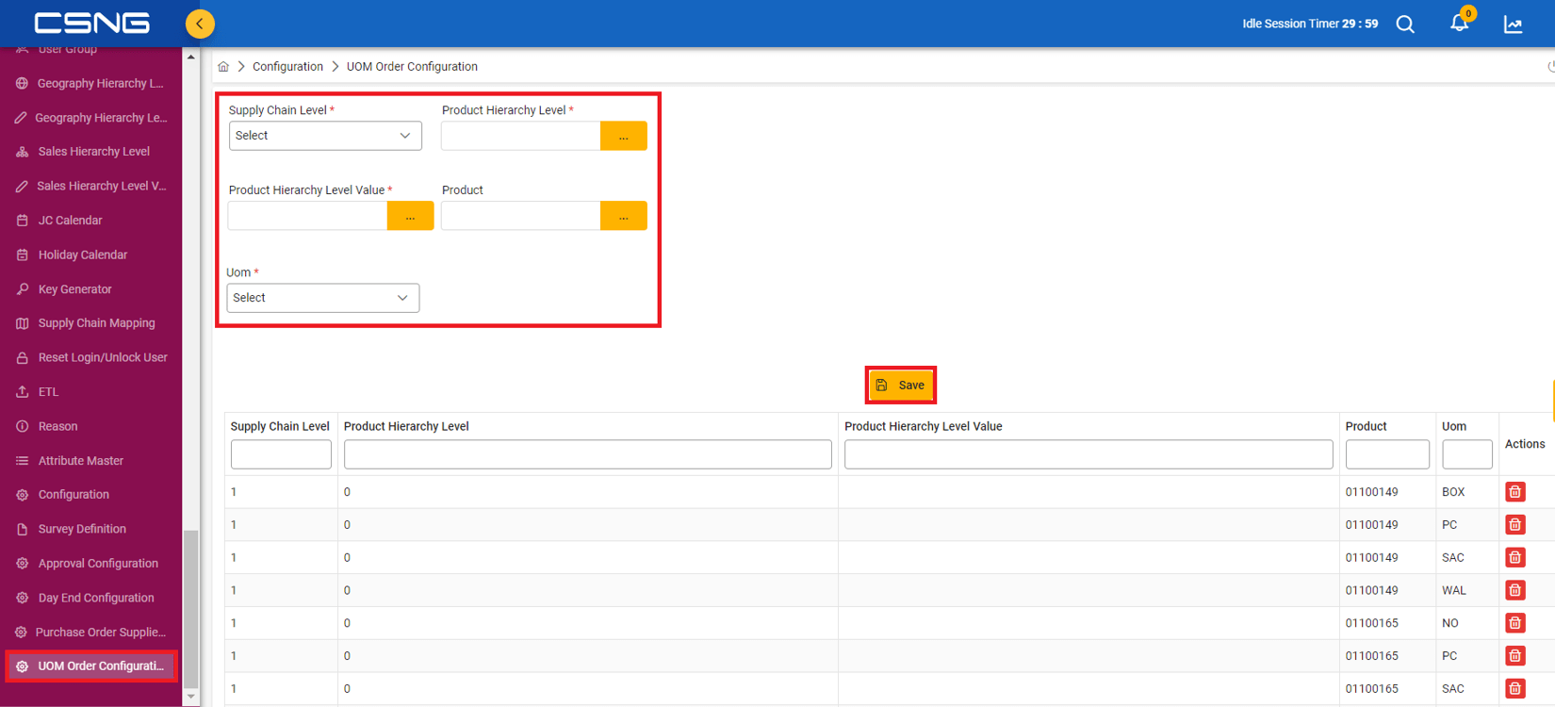Expand the Supply Chain Level dropdown
The height and width of the screenshot is (707, 1555).
[325, 136]
